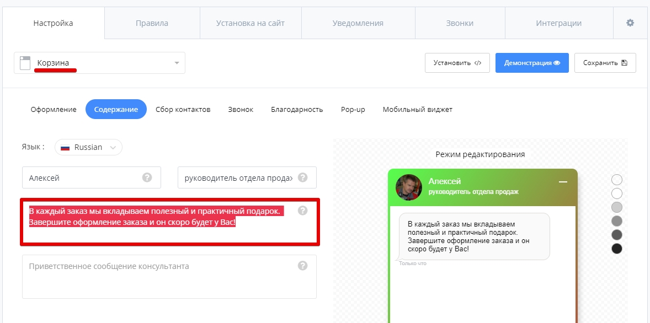Click the Язык label

coord(33,147)
